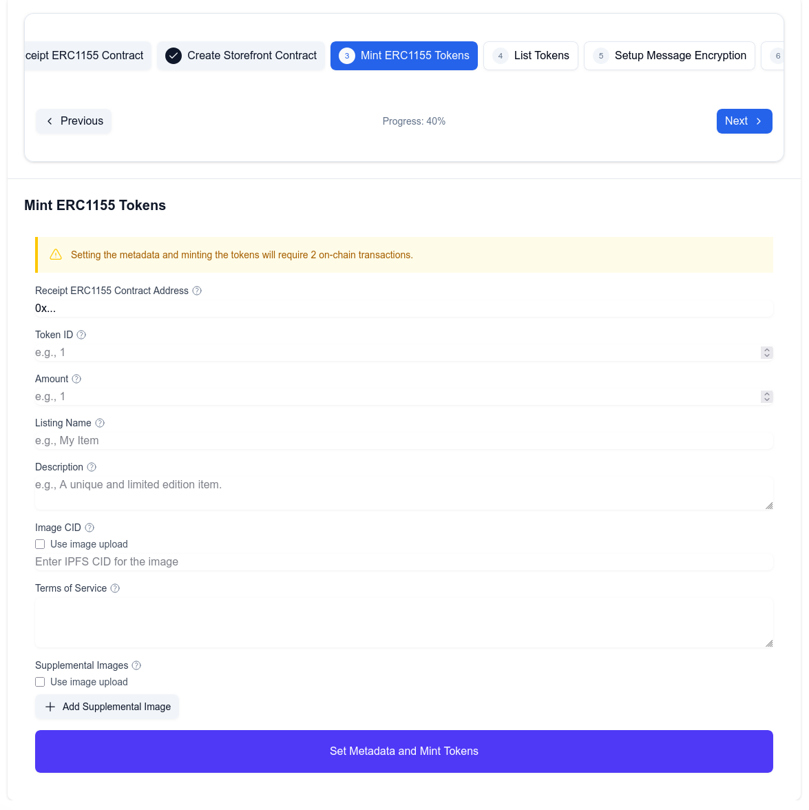The height and width of the screenshot is (810, 809).
Task: Click the checkmark on Create Storefront Contract step
Action: click(174, 56)
